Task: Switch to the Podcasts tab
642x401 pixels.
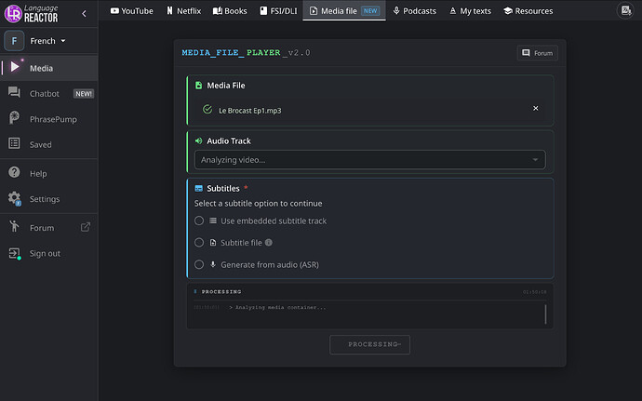Action: point(414,11)
